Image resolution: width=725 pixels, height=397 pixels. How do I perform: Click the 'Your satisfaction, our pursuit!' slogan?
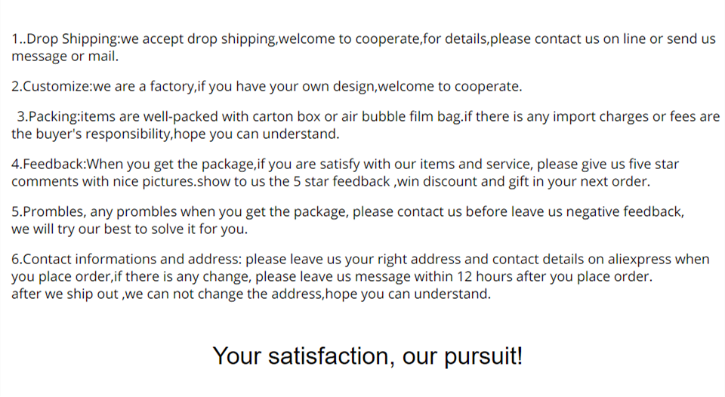pos(368,356)
